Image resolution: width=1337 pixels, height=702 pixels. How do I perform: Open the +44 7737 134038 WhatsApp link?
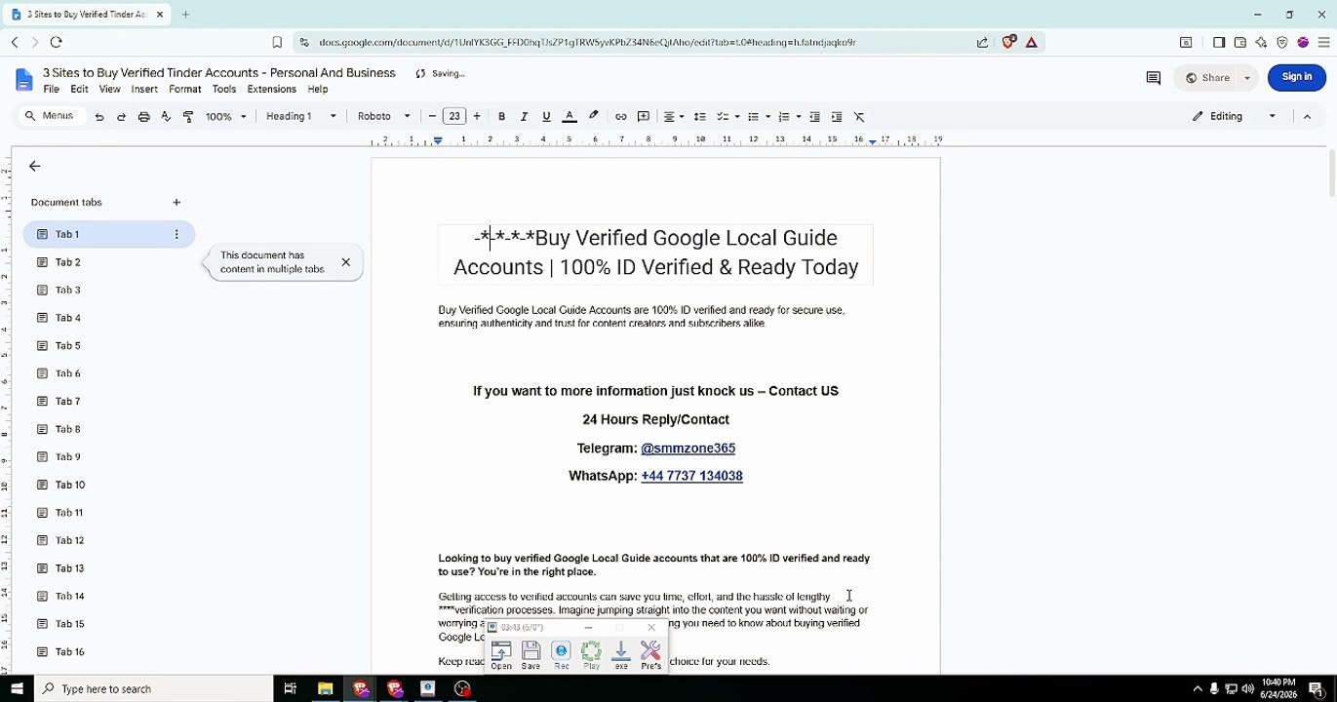click(691, 476)
